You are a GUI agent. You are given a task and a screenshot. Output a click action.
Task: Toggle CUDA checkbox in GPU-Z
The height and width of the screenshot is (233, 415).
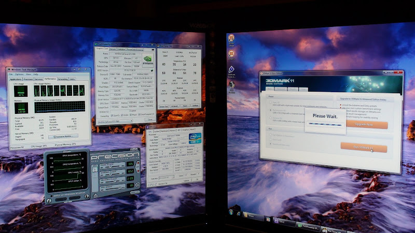click(122, 115)
